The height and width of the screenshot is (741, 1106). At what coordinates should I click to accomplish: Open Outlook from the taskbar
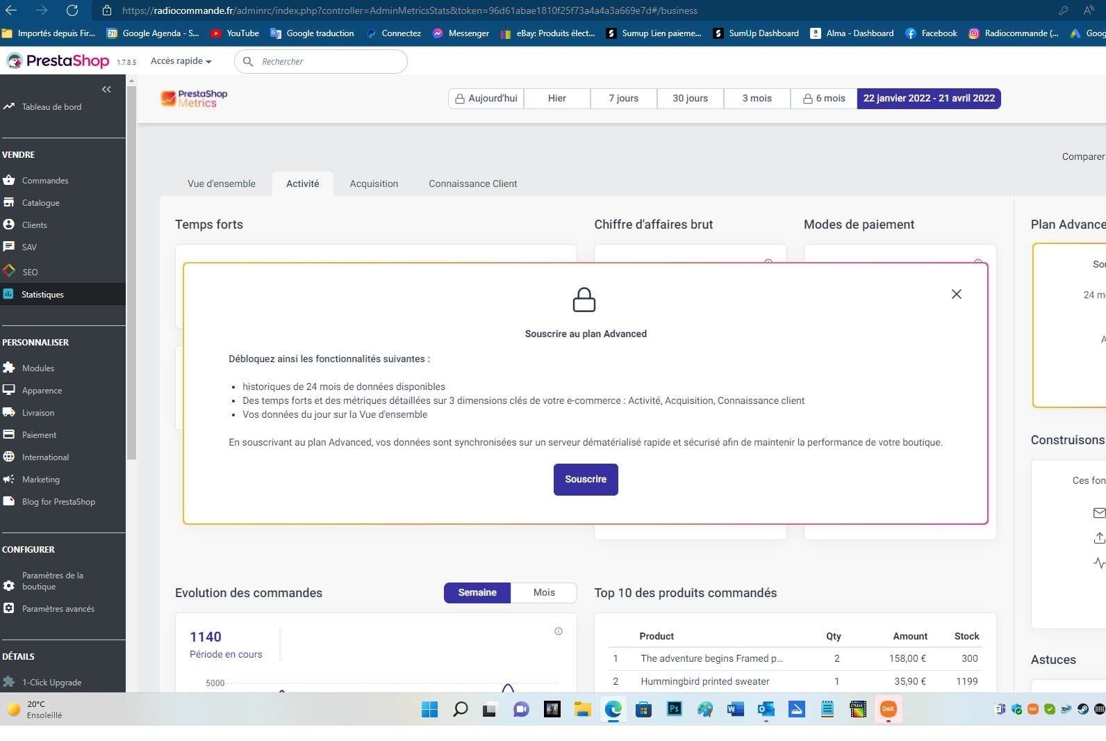coord(766,709)
